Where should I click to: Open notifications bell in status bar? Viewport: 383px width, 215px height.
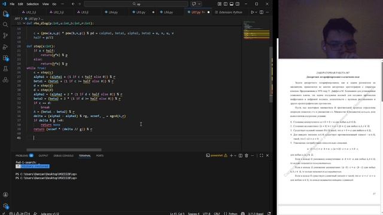coord(269,214)
